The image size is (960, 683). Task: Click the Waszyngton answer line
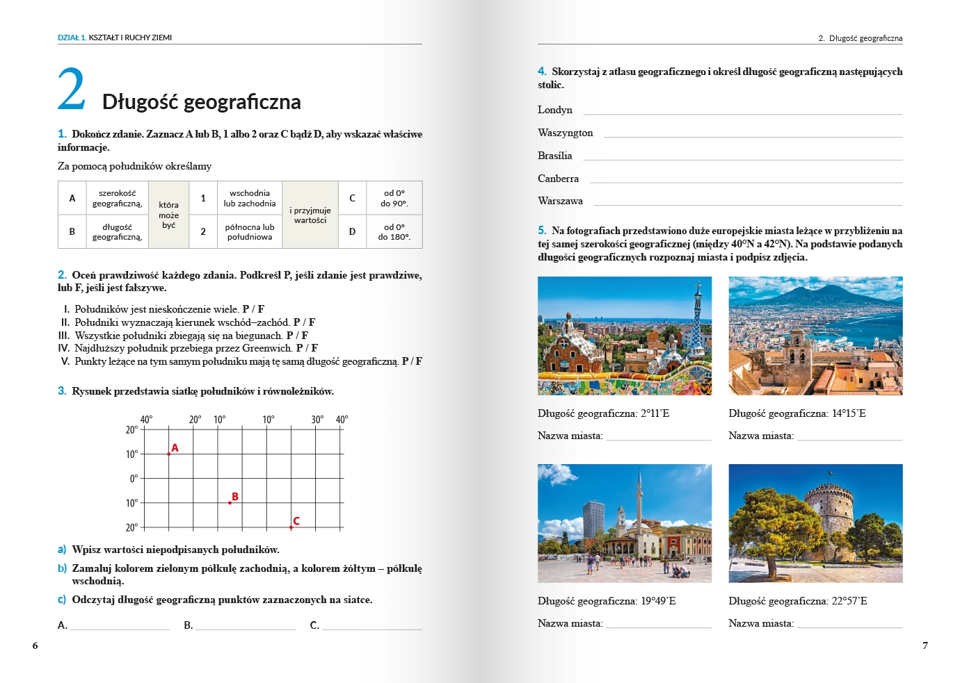[x=753, y=136]
